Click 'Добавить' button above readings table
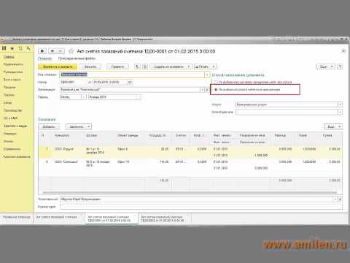350x263 pixels. 49,126
